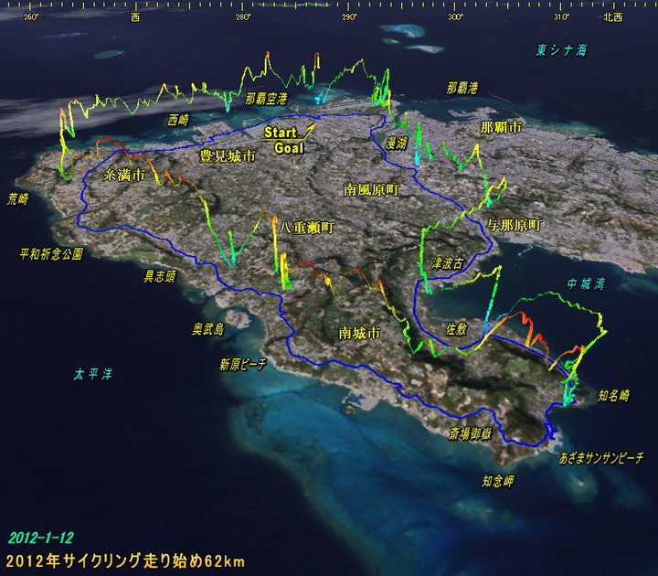Click the 南風原町 label
The height and width of the screenshot is (576, 658).
click(371, 190)
